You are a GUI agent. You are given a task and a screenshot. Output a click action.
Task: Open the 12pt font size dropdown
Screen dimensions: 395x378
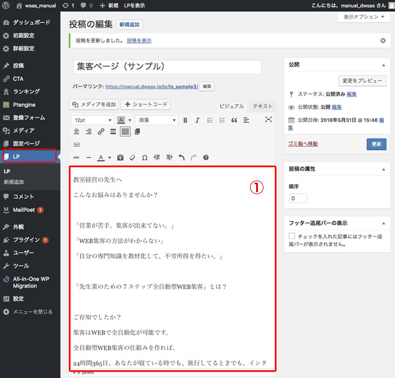point(92,120)
